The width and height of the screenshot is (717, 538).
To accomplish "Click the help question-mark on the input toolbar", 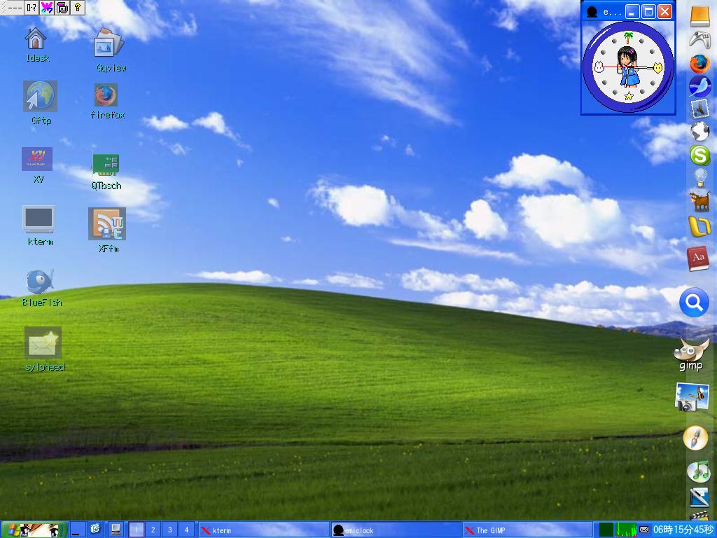I will tap(77, 8).
